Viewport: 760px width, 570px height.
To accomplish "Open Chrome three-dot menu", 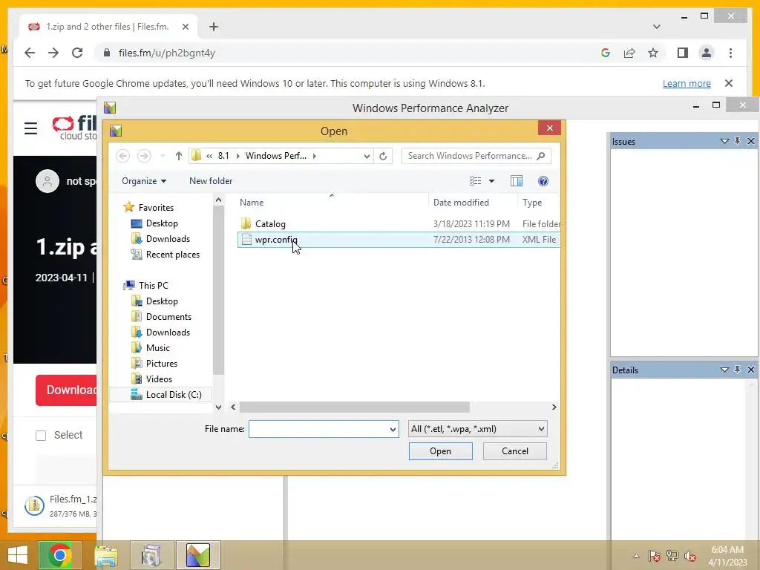I will (x=730, y=53).
